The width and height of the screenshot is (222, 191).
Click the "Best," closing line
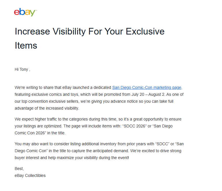pos(19,169)
